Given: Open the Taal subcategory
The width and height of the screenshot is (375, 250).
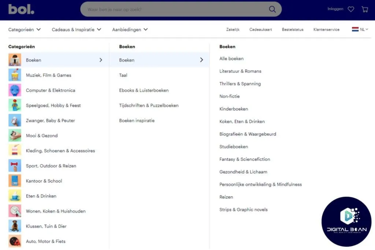Looking at the screenshot, I should pos(123,75).
